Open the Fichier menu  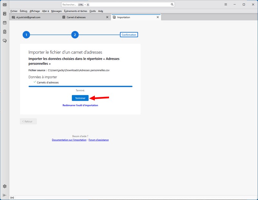[x=14, y=11]
